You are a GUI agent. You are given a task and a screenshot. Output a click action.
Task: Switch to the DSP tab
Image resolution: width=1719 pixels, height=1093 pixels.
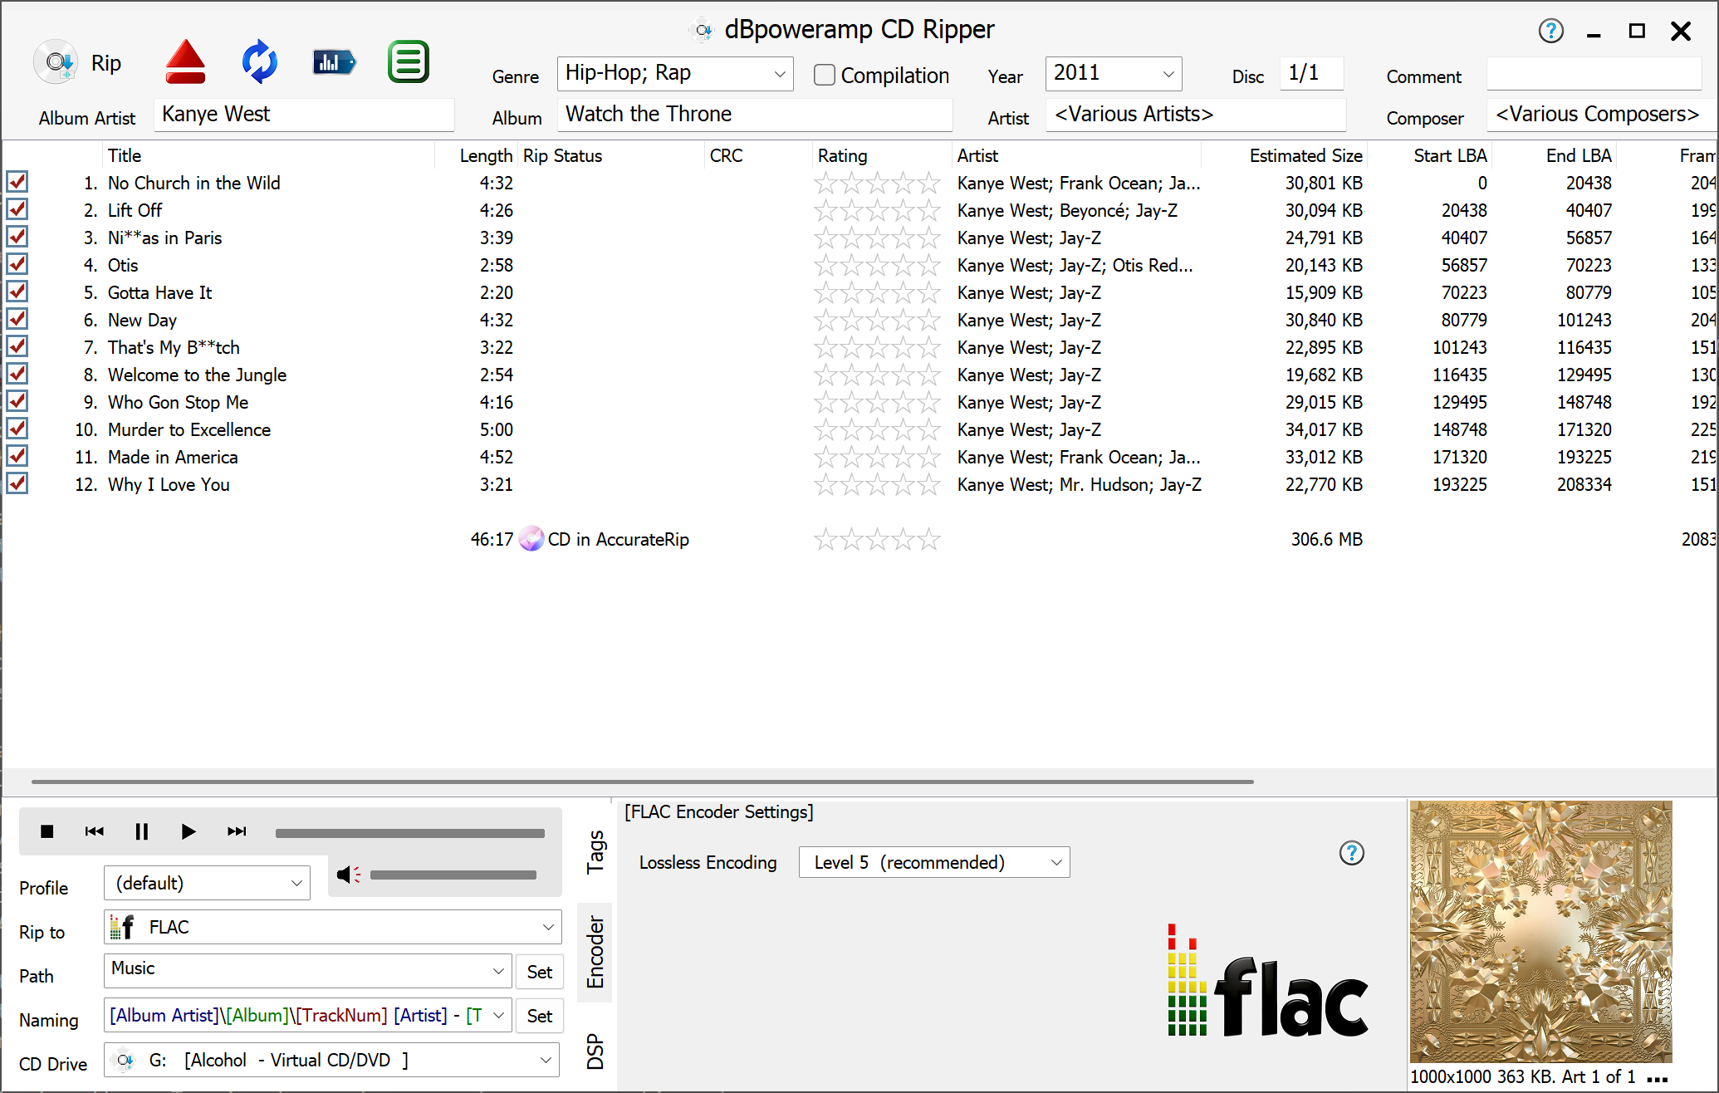[x=595, y=1051]
